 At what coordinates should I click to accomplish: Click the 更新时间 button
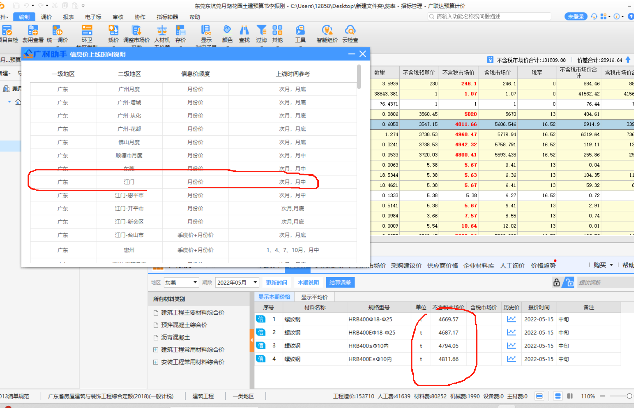(x=276, y=282)
